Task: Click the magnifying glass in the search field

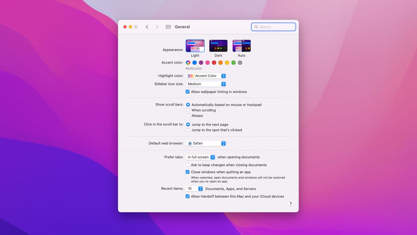Action: tap(256, 27)
